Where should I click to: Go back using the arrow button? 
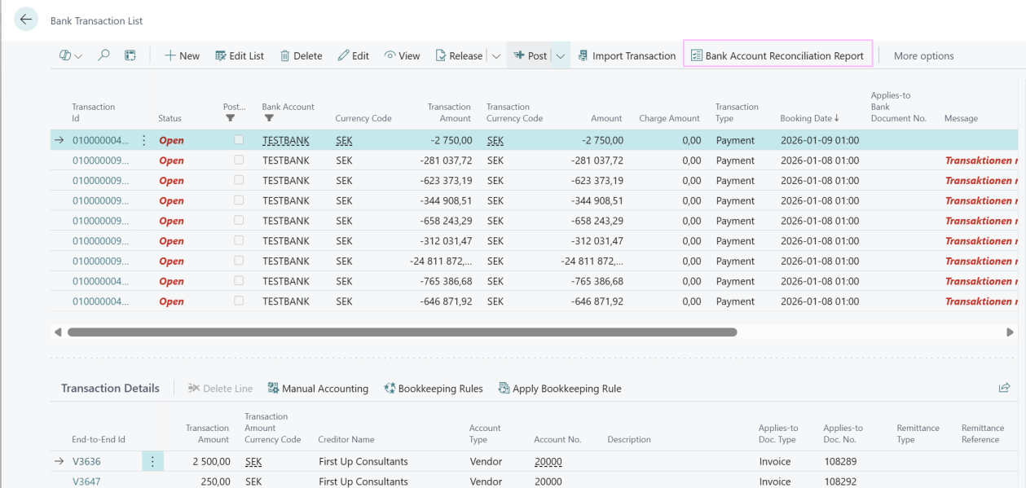click(27, 20)
